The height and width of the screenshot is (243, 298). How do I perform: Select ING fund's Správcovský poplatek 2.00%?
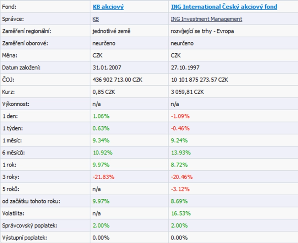tap(179, 226)
